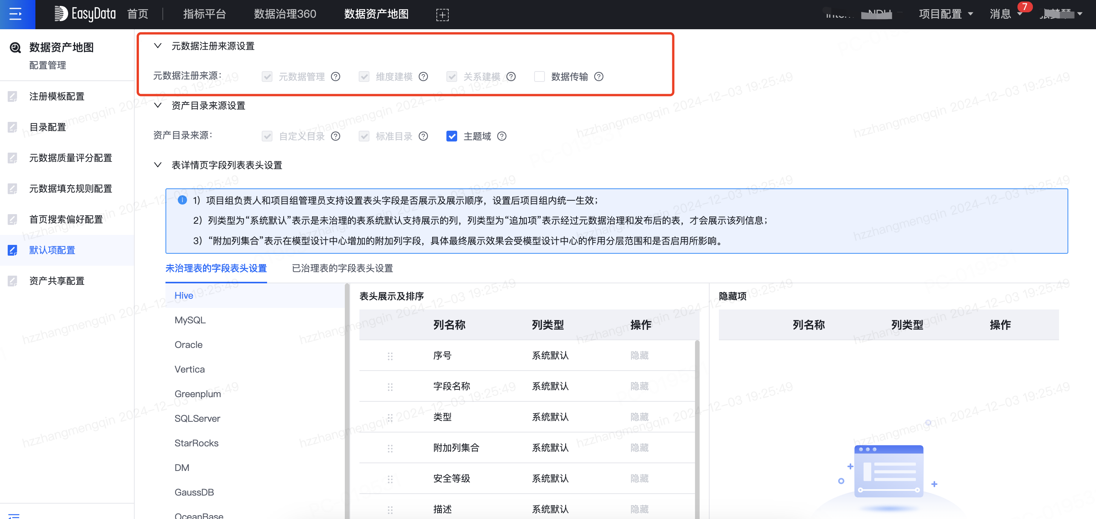
Task: Collapse the 资产目录来源设置 section
Action: 158,106
